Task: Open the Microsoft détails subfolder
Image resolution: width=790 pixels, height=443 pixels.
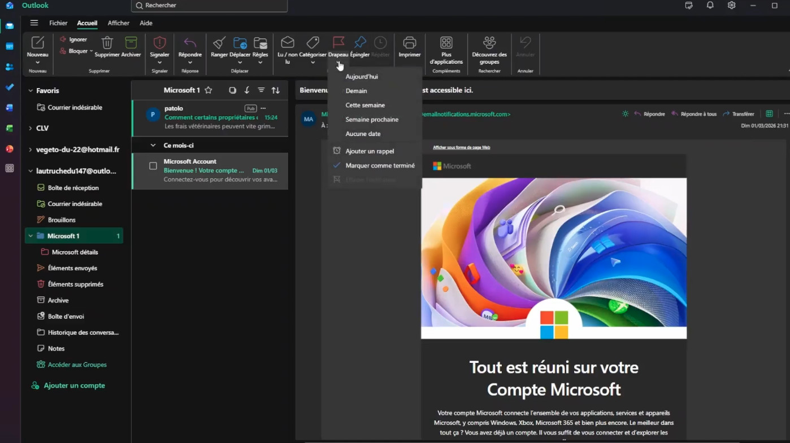Action: 74,252
